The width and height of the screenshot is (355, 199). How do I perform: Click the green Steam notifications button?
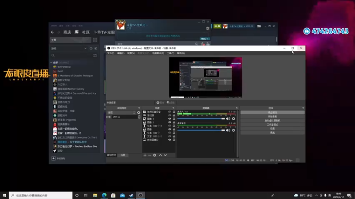tap(217, 26)
